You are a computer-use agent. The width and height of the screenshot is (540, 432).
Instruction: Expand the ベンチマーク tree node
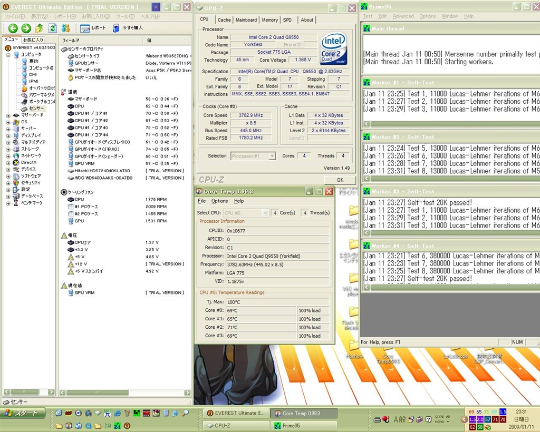[x=8, y=203]
